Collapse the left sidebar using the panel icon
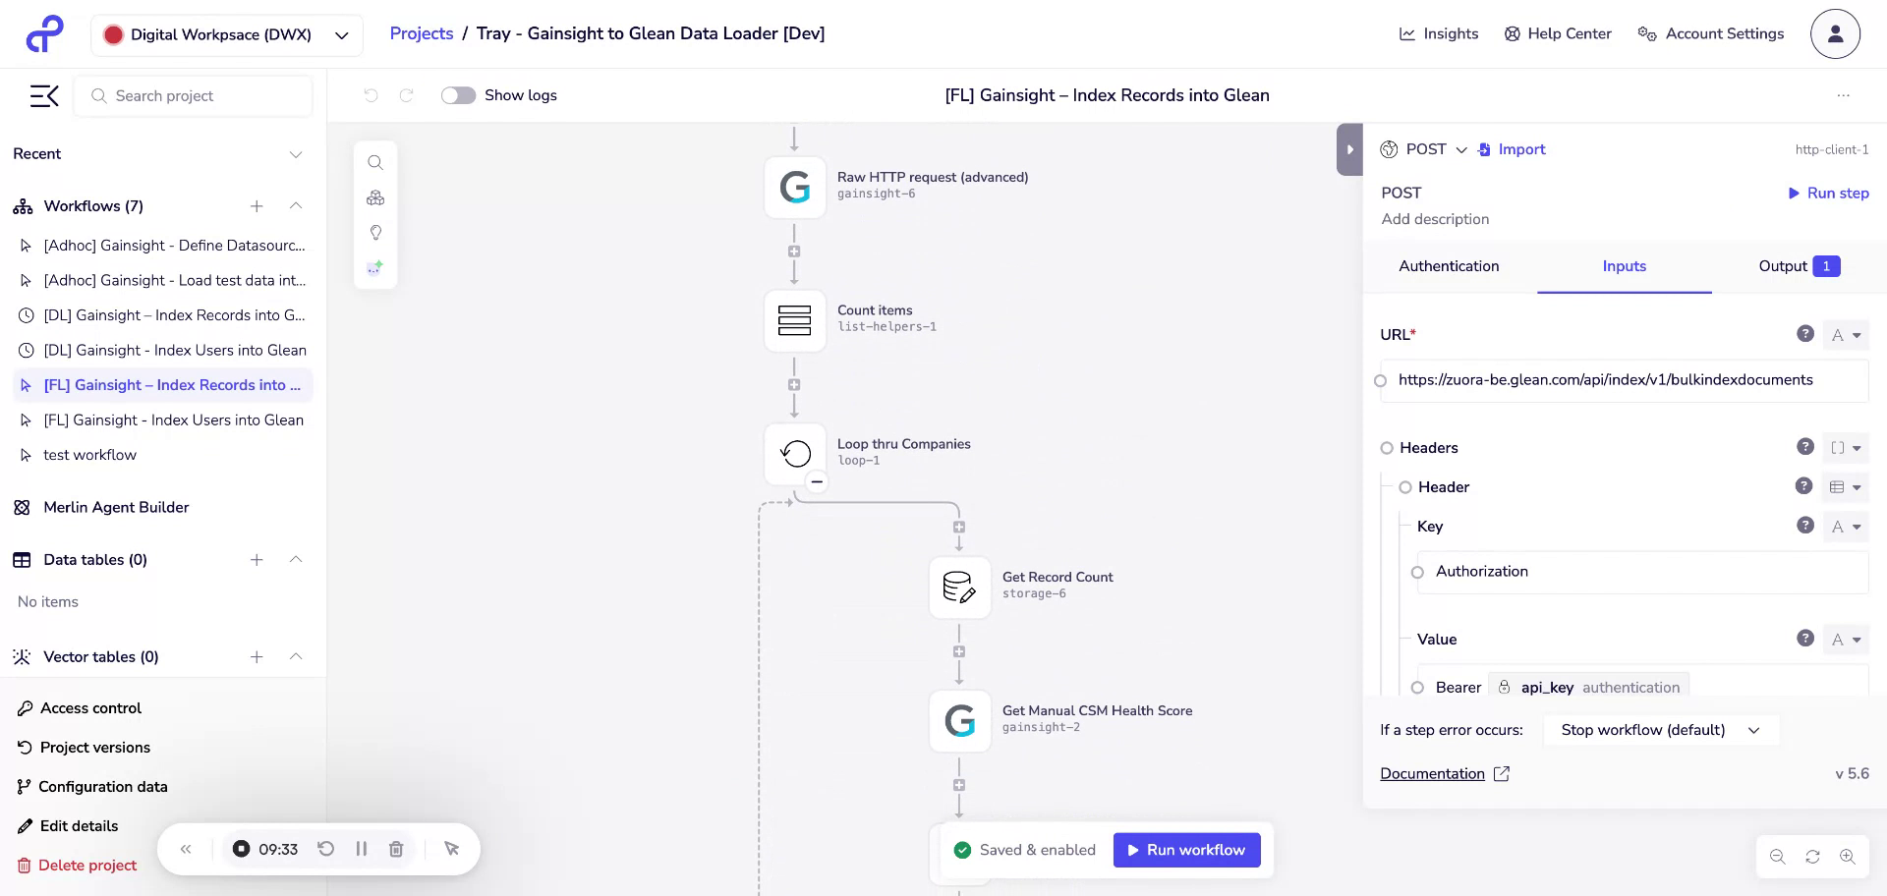 click(x=43, y=95)
